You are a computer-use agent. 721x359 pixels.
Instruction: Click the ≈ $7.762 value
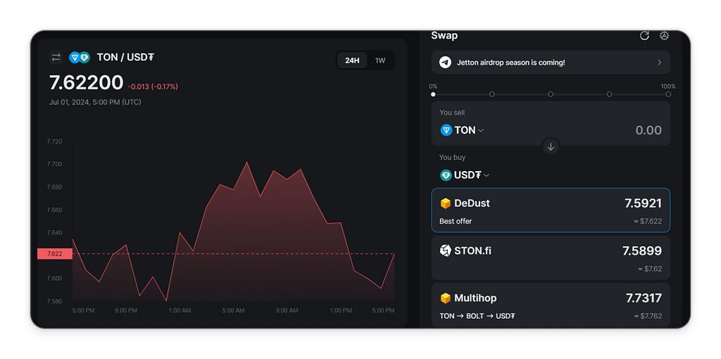pyautogui.click(x=648, y=316)
